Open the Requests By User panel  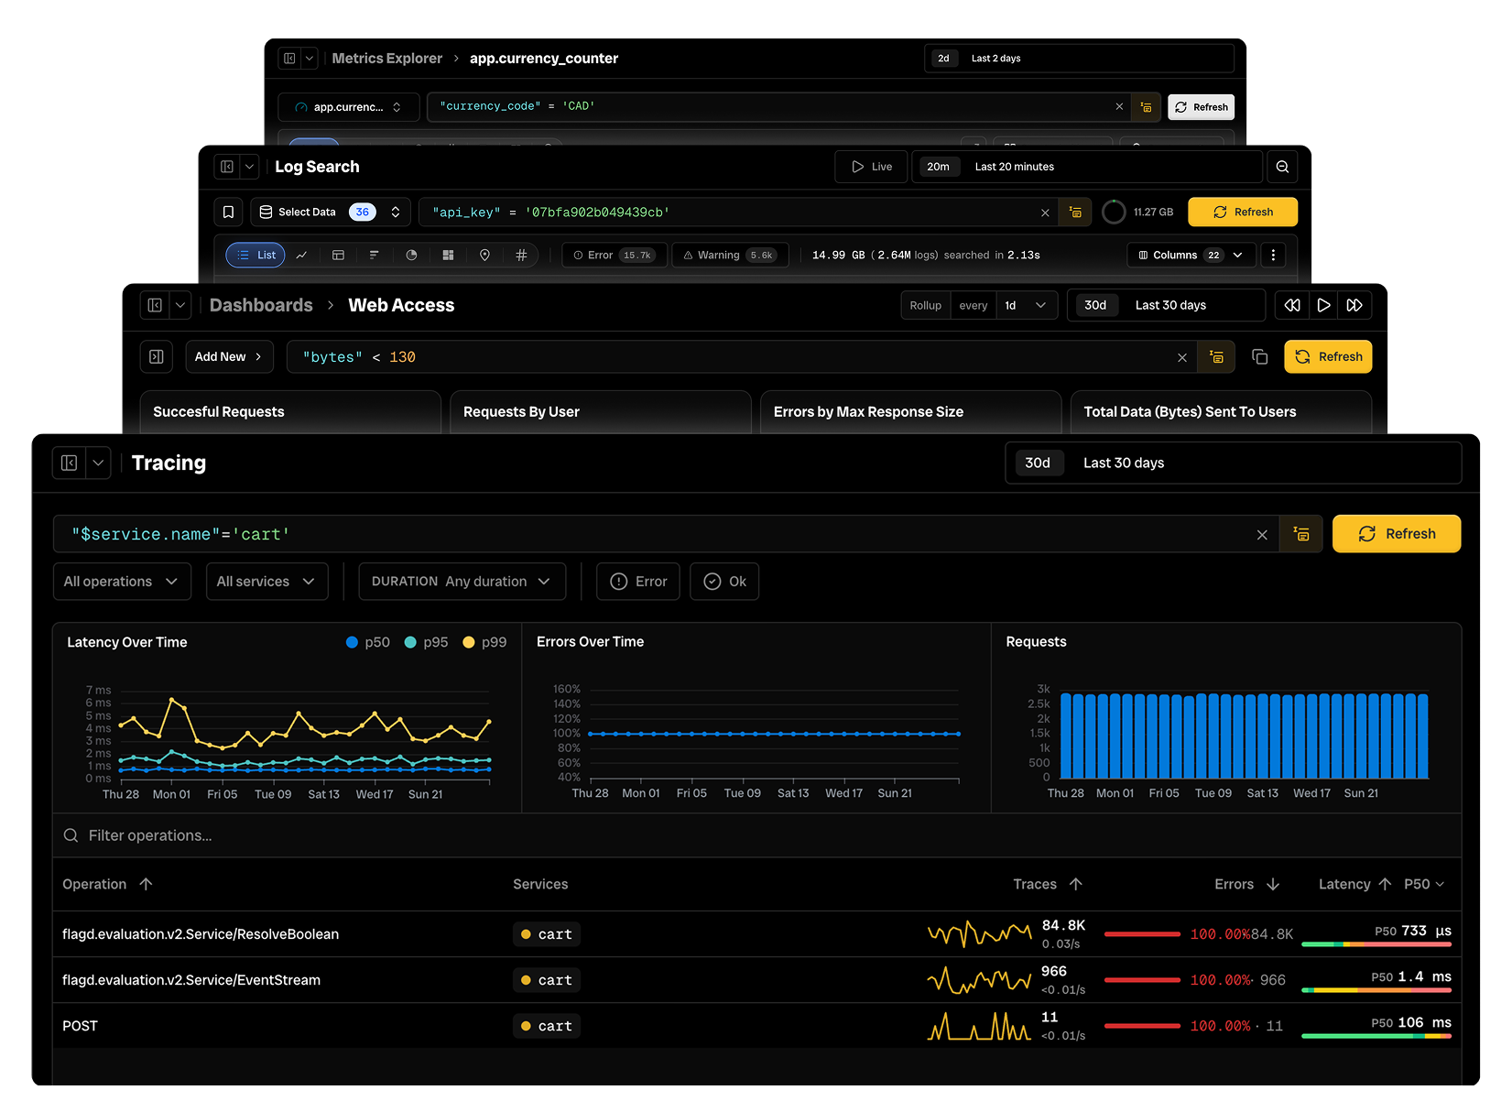pyautogui.click(x=601, y=412)
